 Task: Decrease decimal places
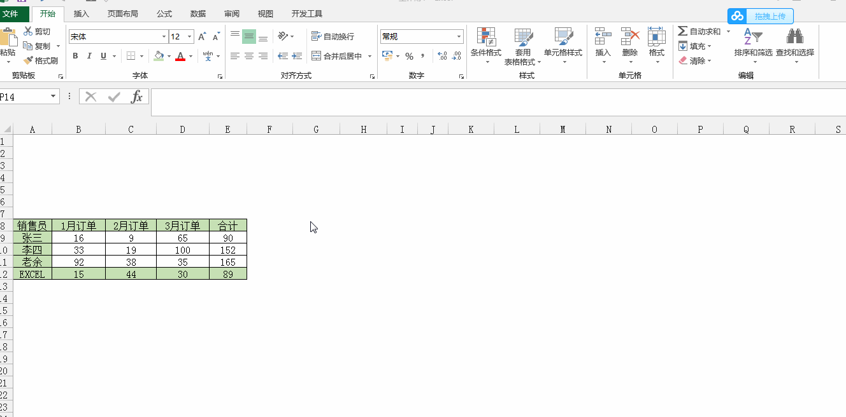click(457, 56)
